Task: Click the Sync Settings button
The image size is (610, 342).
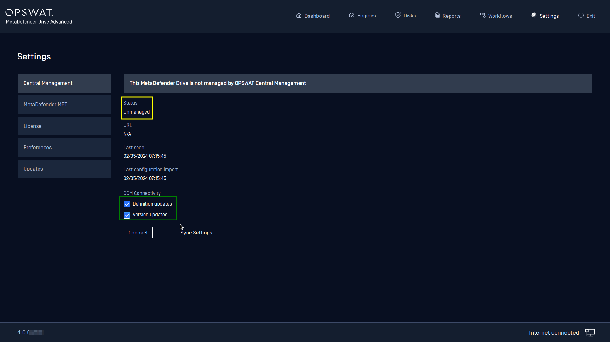Action: tap(196, 233)
